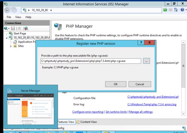Select Start Page in the tree
The height and width of the screenshot is (133, 187).
pyautogui.click(x=20, y=34)
